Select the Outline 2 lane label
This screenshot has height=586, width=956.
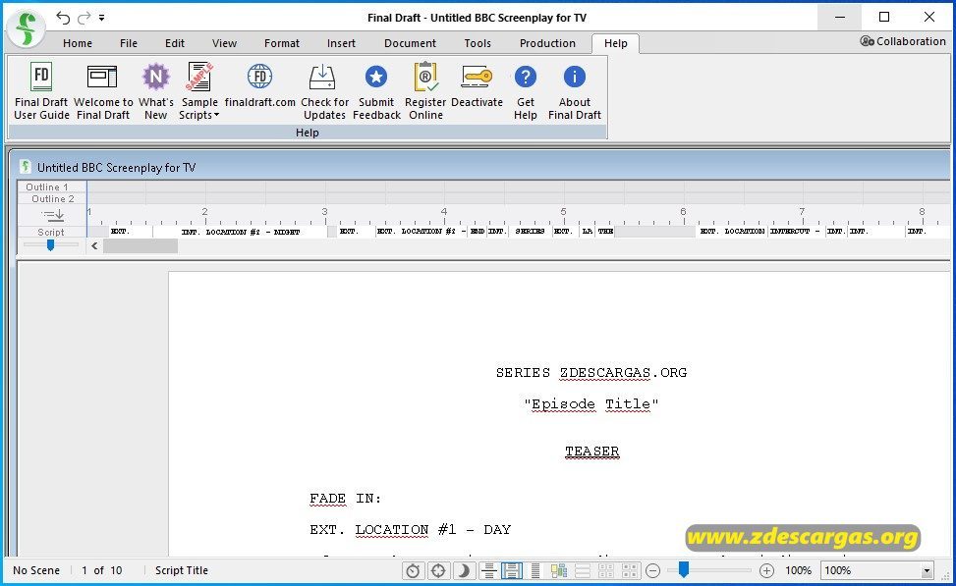tap(52, 198)
